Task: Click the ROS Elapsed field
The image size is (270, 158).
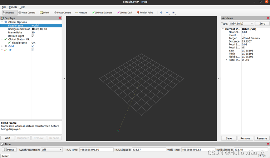Action: [x=149, y=150]
